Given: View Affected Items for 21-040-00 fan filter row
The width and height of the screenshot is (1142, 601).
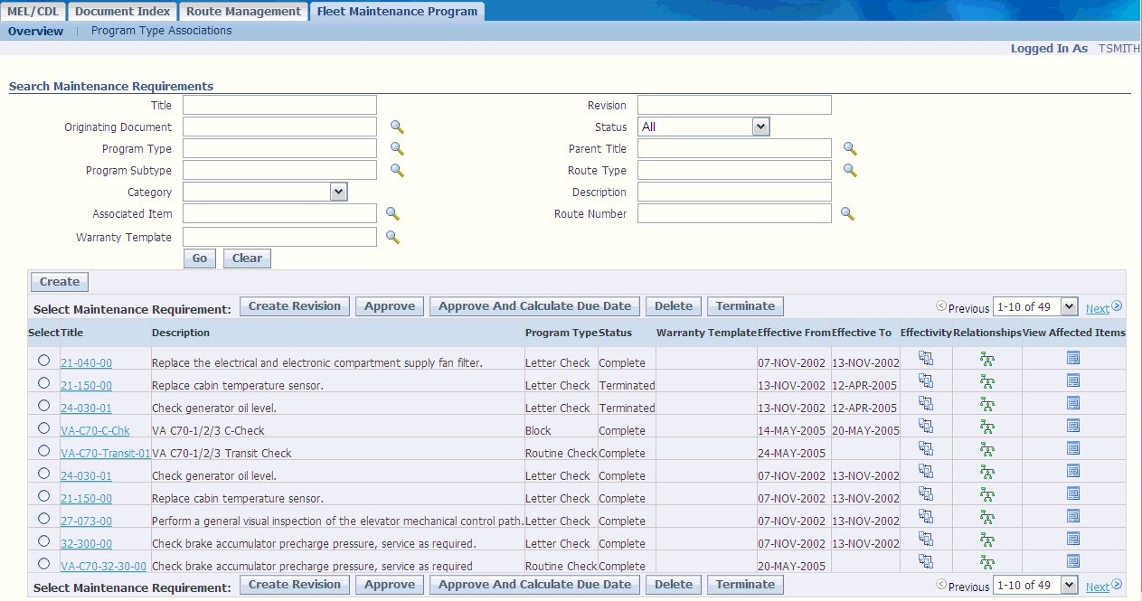Looking at the screenshot, I should click(x=1073, y=358).
